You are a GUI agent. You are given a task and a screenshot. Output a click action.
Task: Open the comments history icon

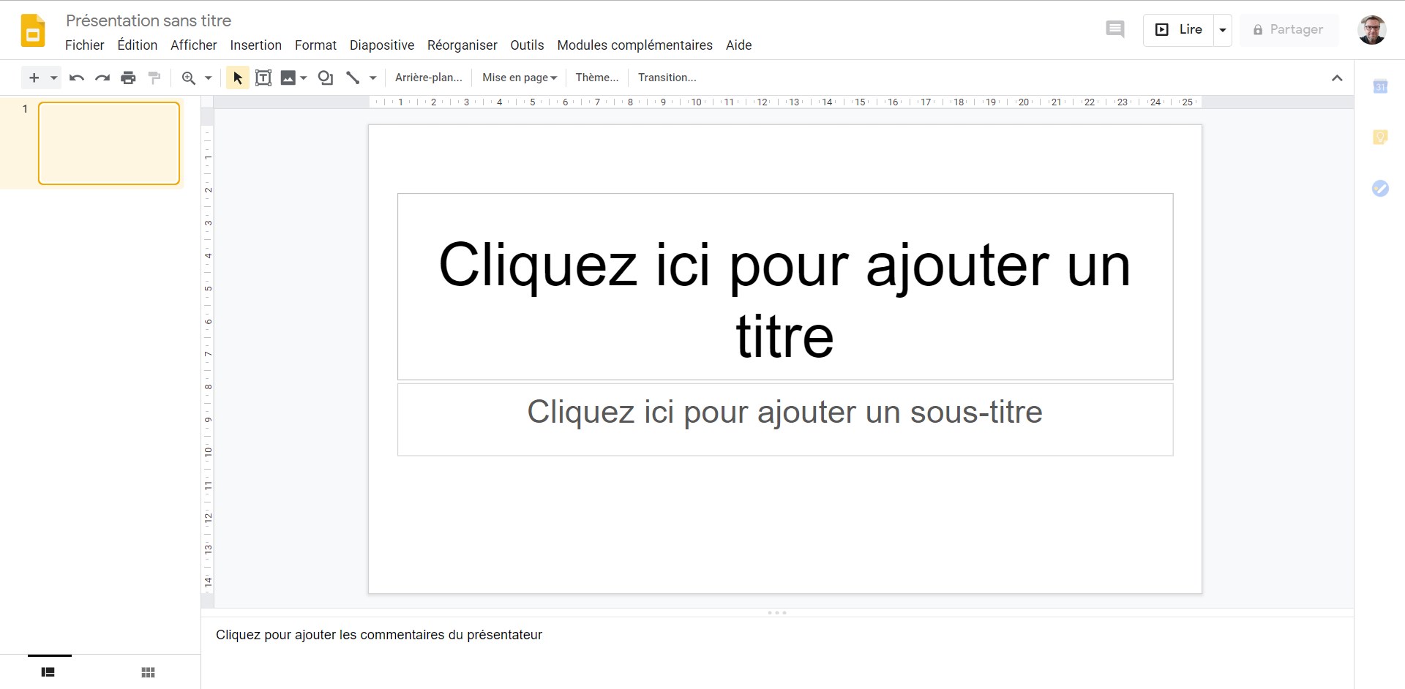1115,30
